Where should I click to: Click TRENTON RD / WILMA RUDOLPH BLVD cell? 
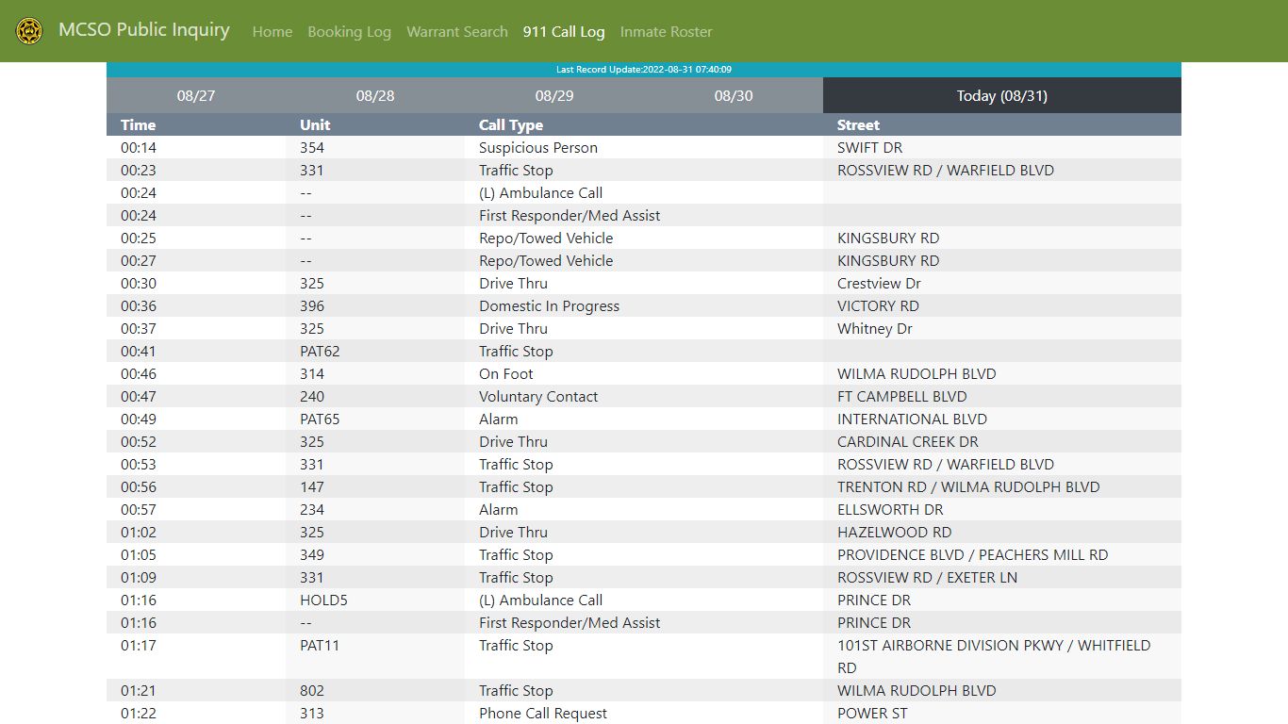(x=1002, y=486)
